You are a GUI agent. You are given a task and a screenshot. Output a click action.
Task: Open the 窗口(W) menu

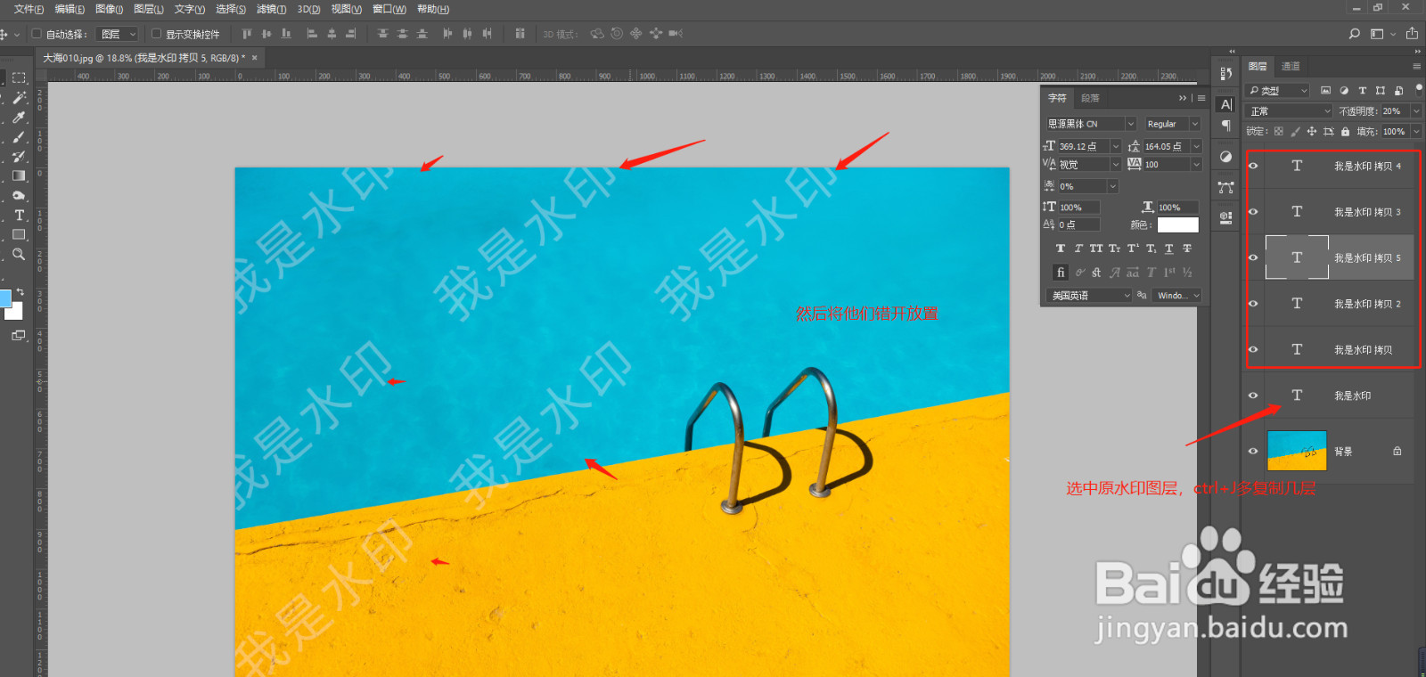tap(389, 9)
